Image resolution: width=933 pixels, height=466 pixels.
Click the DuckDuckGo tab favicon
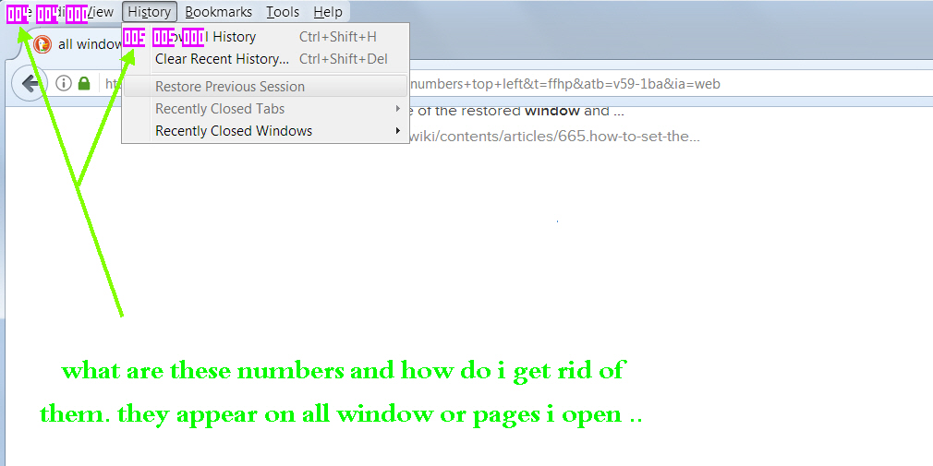[42, 44]
